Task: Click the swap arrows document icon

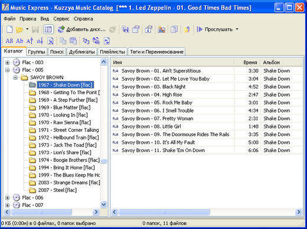Action: pyautogui.click(x=107, y=41)
